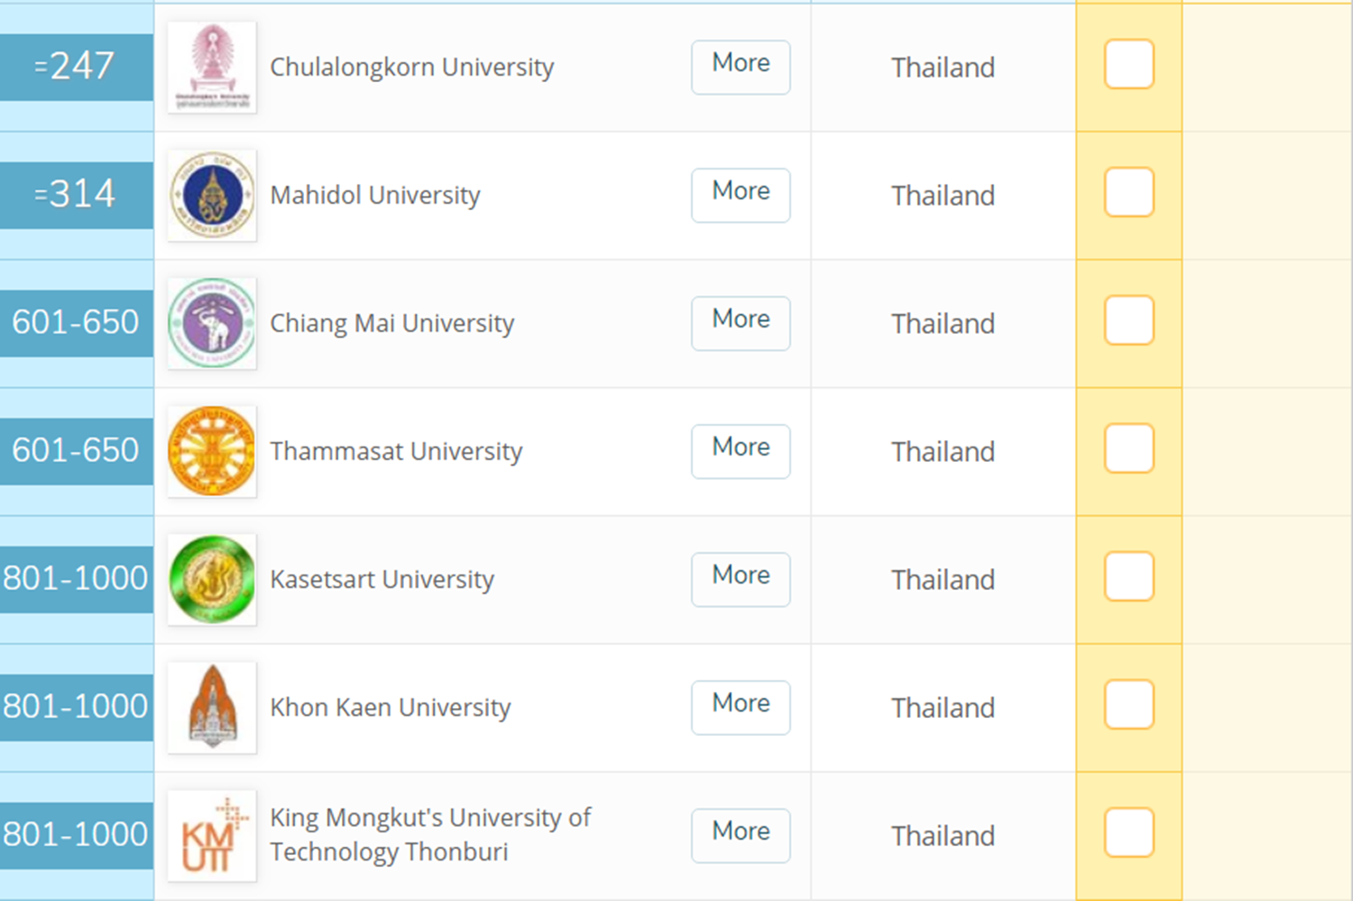The width and height of the screenshot is (1353, 901).
Task: Check the Mahidol University compare box
Action: tap(1128, 192)
